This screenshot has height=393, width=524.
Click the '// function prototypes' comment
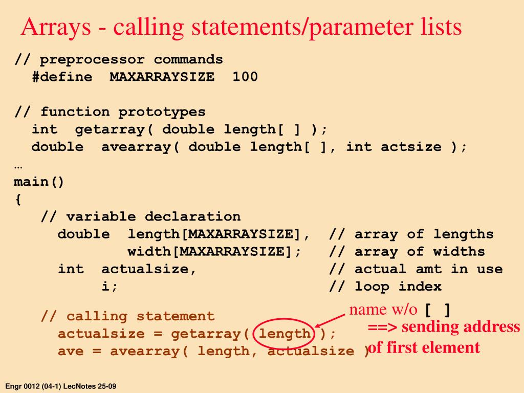(x=110, y=112)
